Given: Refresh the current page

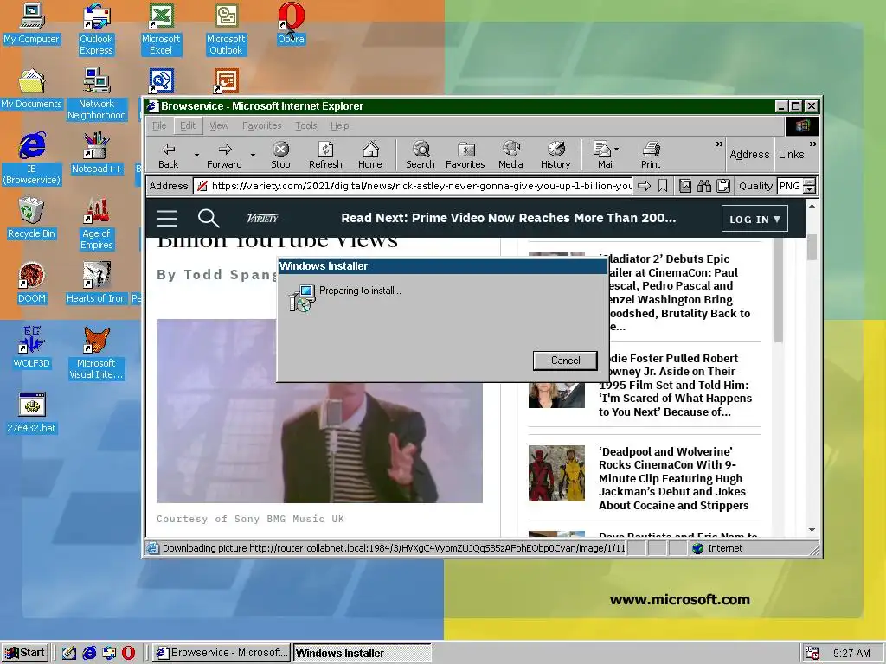Looking at the screenshot, I should (x=325, y=156).
